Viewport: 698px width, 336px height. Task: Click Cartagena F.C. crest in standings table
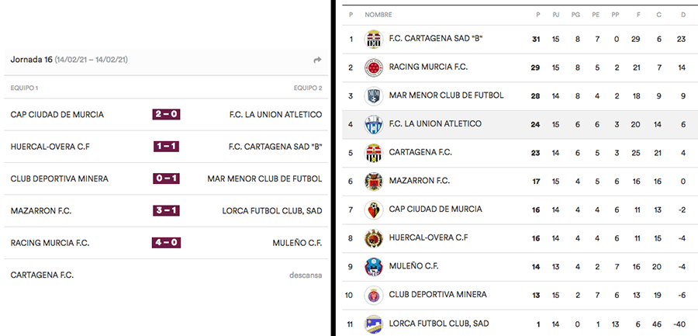pos(373,153)
